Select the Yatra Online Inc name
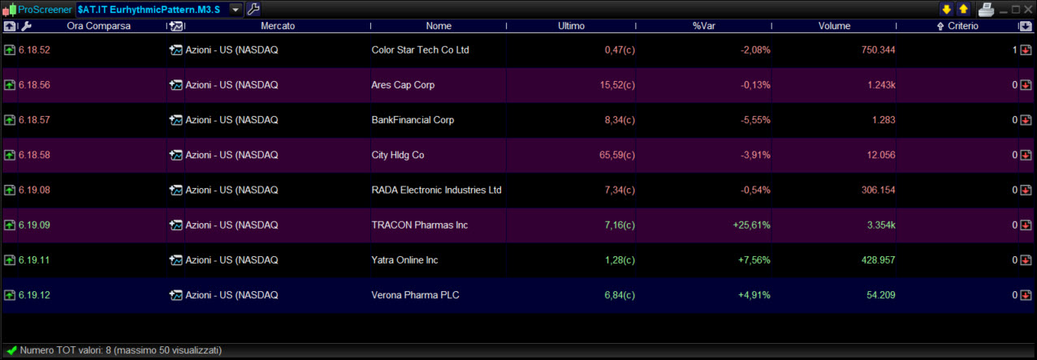This screenshot has height=360, width=1037. 404,260
